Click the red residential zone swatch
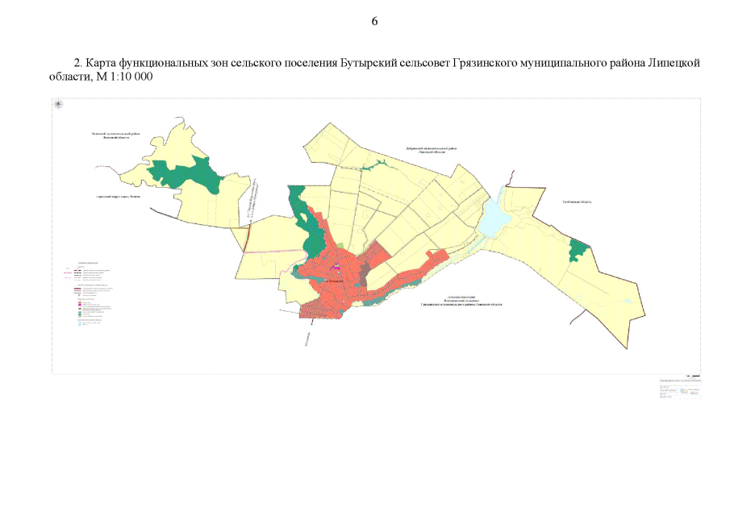Viewport: 730px width, 516px height. click(x=81, y=304)
